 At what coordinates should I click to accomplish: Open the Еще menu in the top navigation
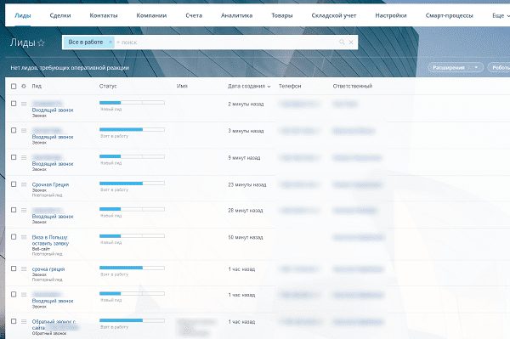(x=501, y=15)
